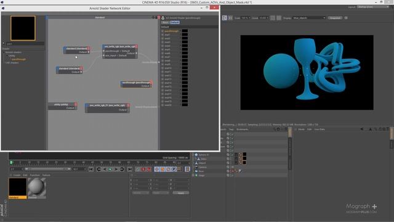Jump to the previous keyframe

(98, 169)
